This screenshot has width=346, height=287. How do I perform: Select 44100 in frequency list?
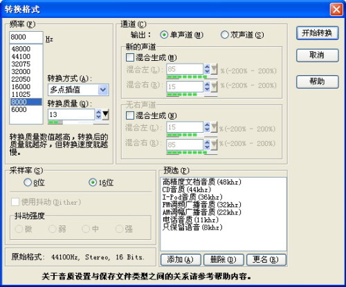coord(26,57)
